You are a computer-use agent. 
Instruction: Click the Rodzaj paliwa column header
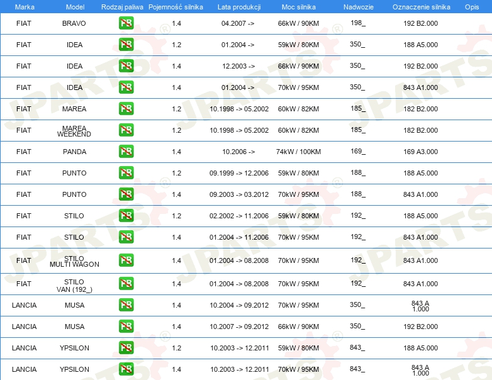pos(122,7)
